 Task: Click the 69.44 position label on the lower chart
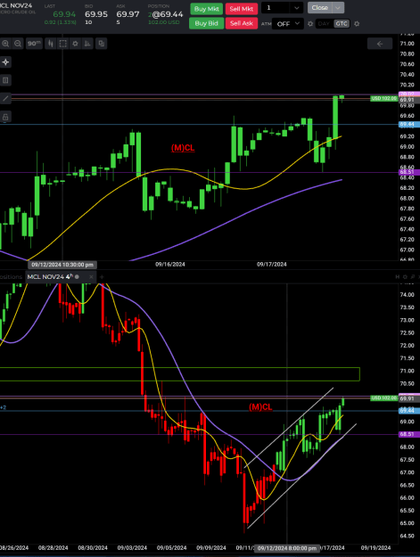(x=408, y=411)
